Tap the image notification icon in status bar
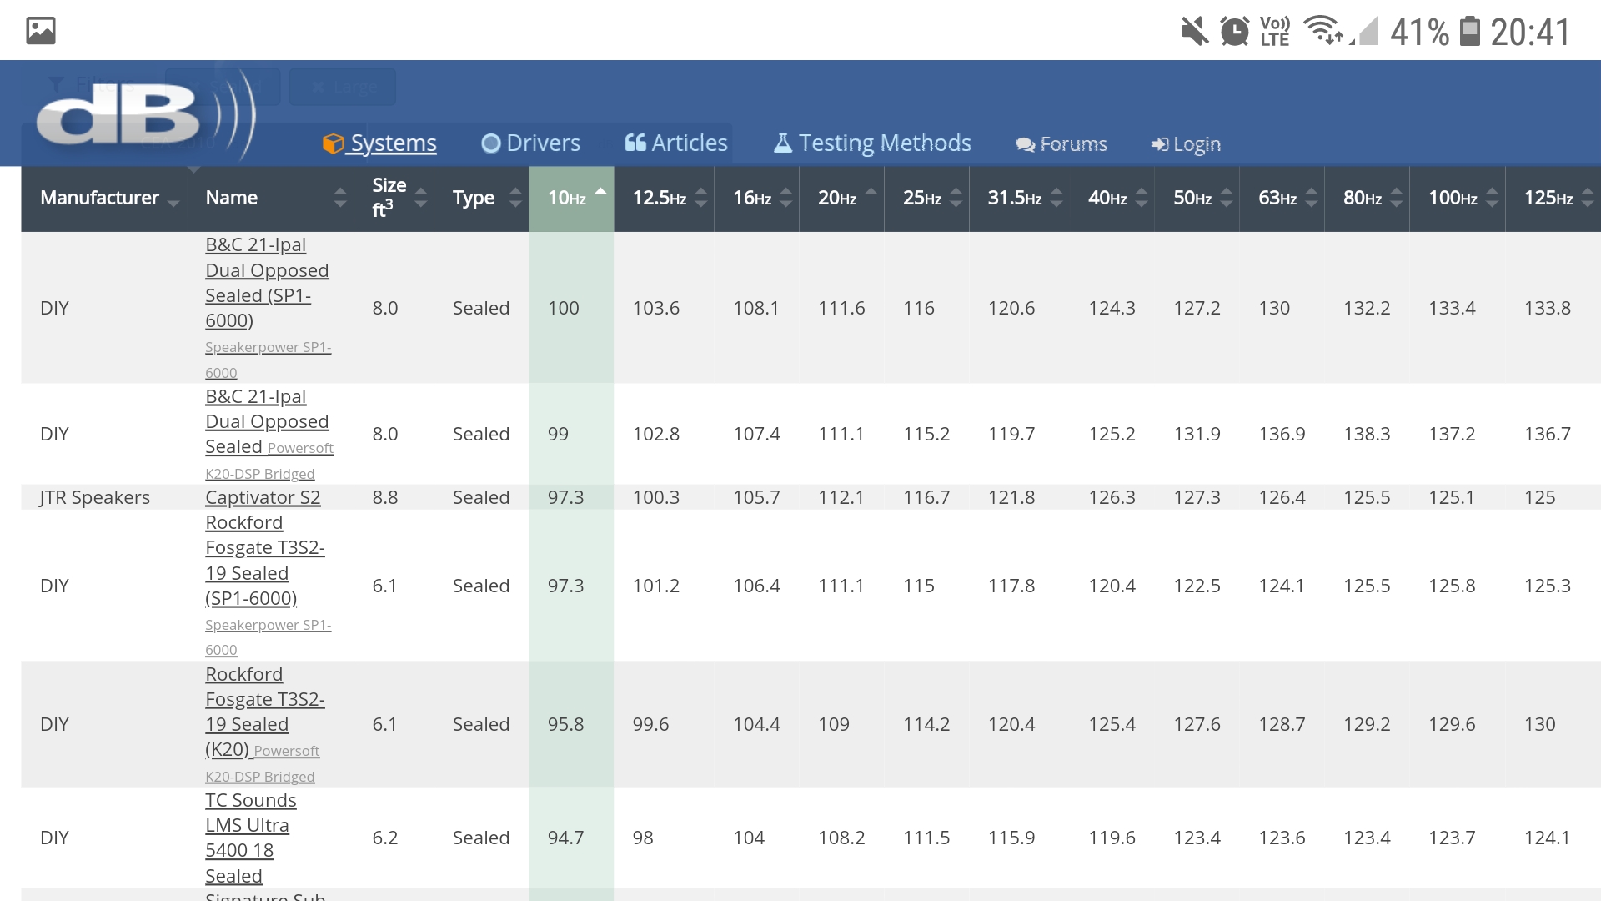1601x901 pixels. 41,31
